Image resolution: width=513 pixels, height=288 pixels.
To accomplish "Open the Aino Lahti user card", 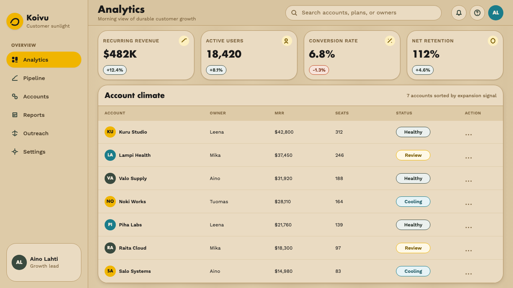I will [44, 262].
